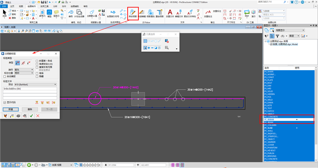Screen dimensions: 318x168
Task: Click the red X cancel icon in dialog
Action: (x=38, y=116)
